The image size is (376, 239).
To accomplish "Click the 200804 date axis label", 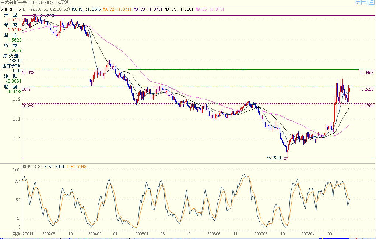I will pos(308,234).
